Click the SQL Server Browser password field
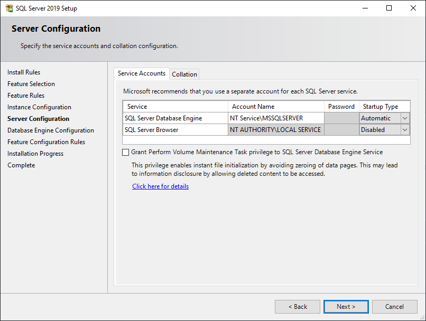 [x=341, y=130]
